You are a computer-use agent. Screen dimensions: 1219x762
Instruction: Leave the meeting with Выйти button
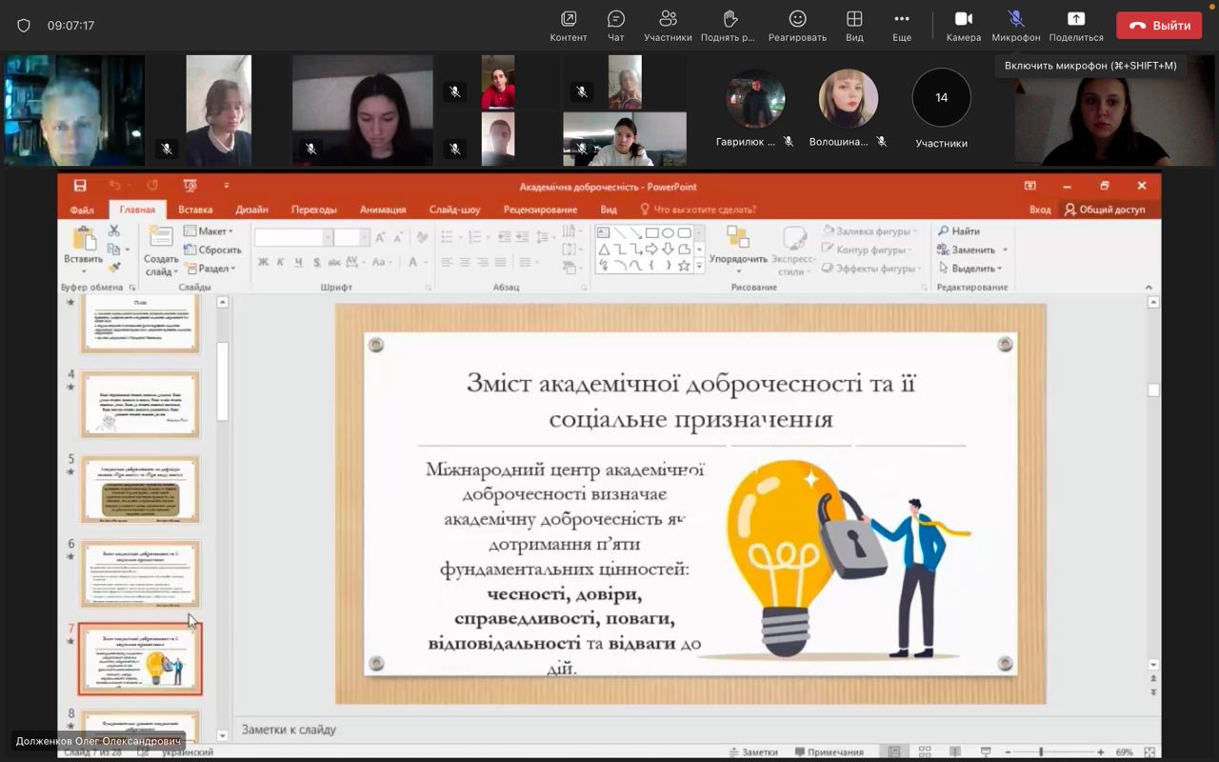(x=1159, y=26)
